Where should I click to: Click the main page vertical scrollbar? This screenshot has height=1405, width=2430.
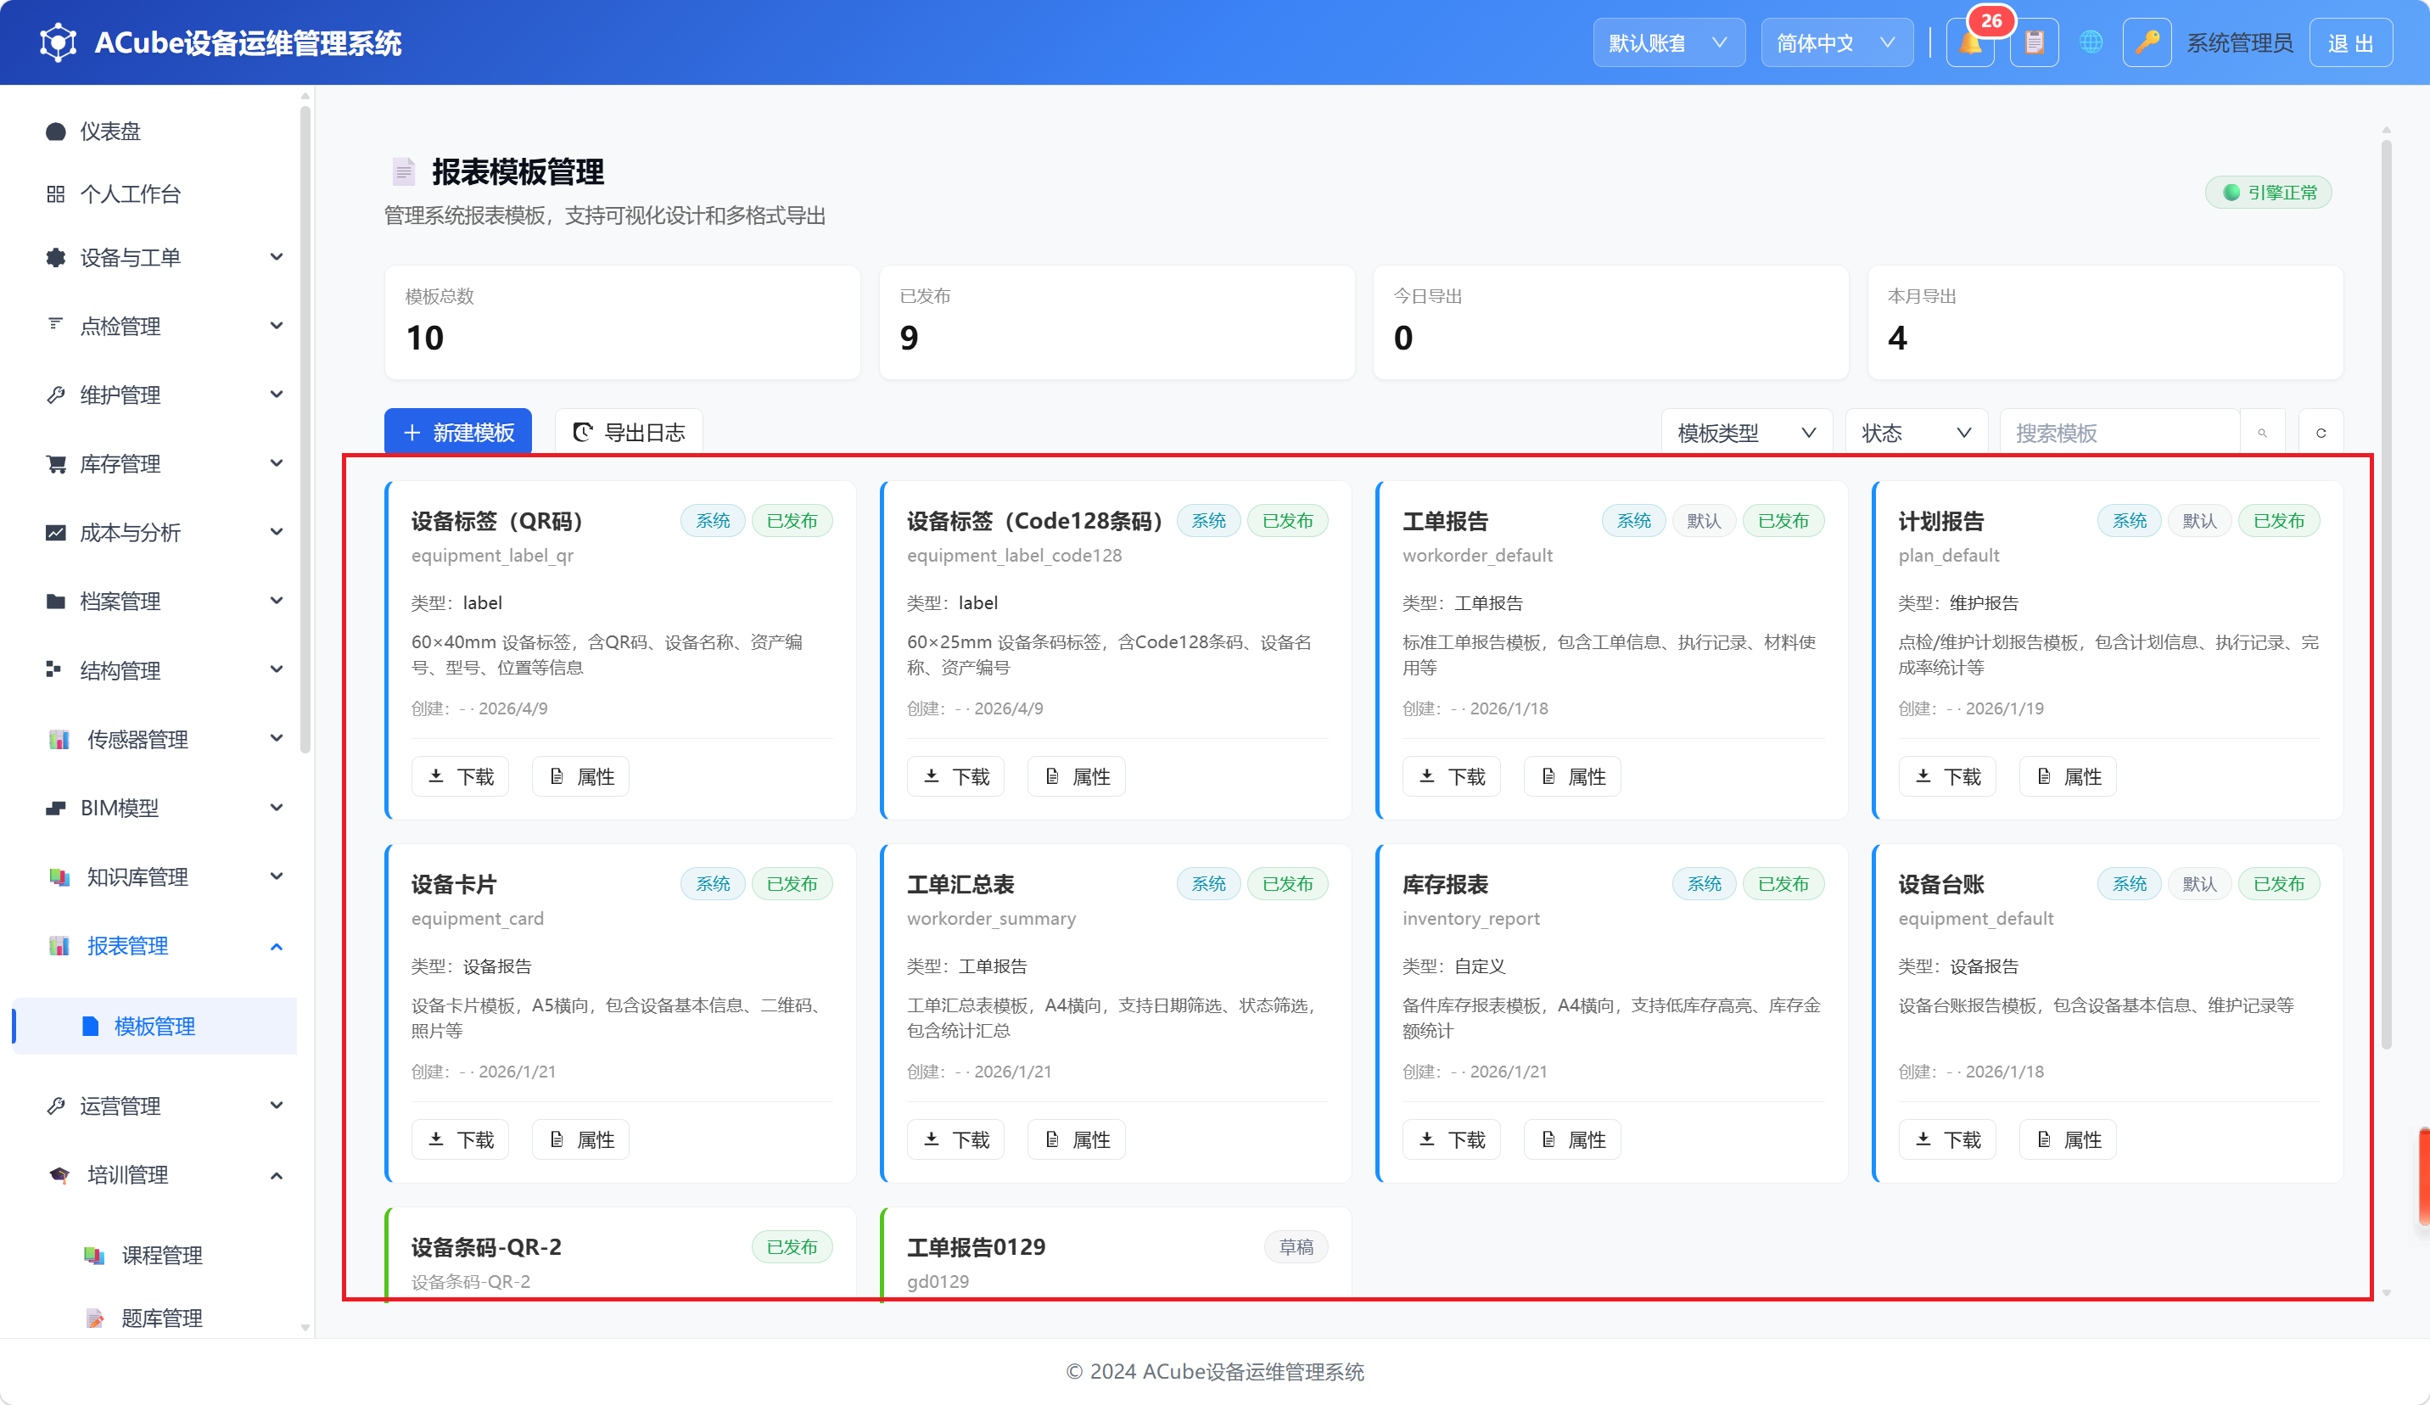(x=2387, y=594)
